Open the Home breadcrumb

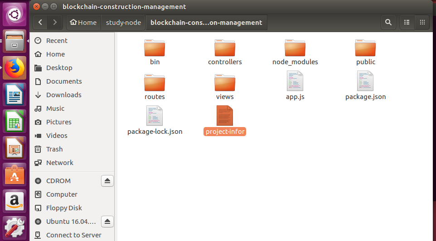[x=83, y=23]
